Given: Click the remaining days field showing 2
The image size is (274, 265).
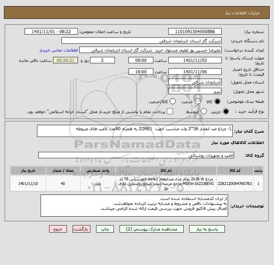Looking at the screenshot, I should [x=102, y=60].
